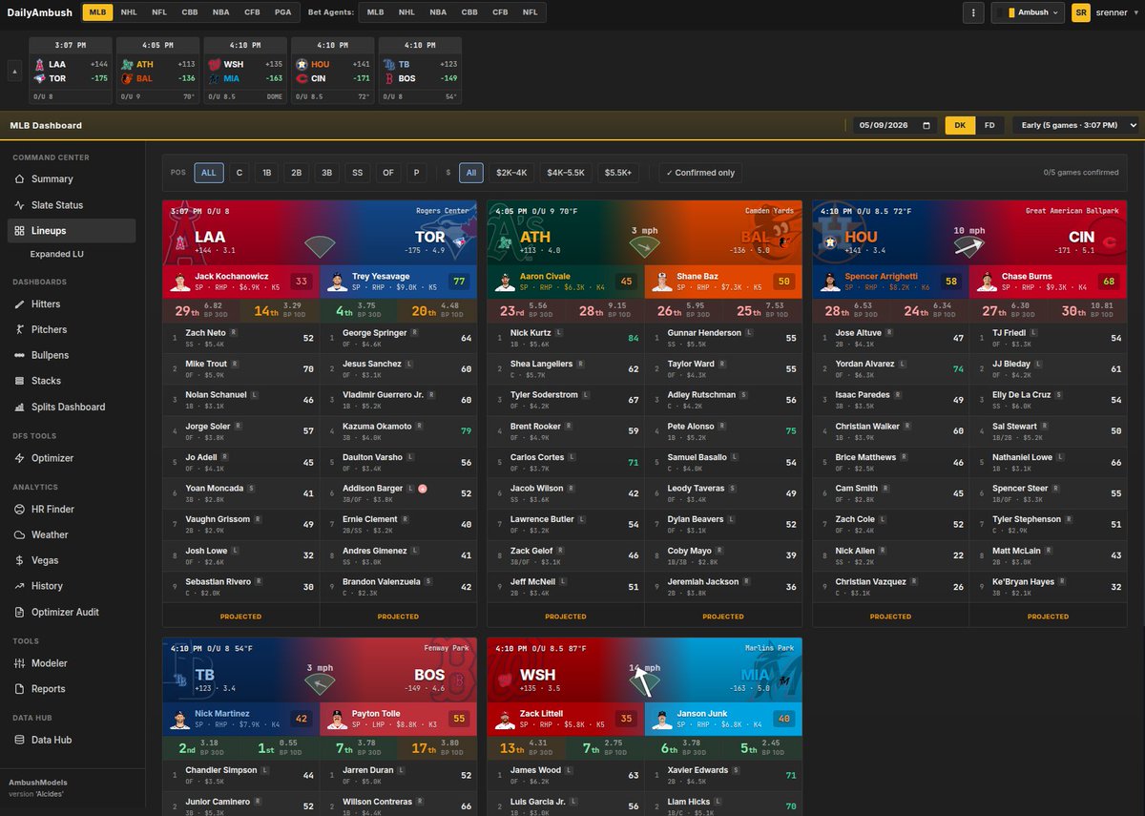Click the SR user avatar
1145x816 pixels.
[x=1081, y=12]
